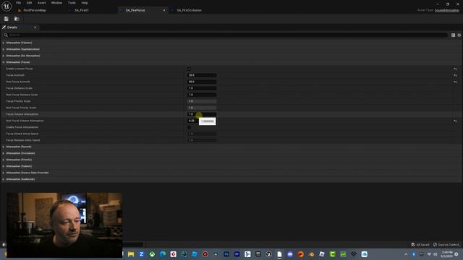This screenshot has width=463, height=260.
Task: Reset Non Focus Azimuth to default arrow
Action: [x=455, y=82]
